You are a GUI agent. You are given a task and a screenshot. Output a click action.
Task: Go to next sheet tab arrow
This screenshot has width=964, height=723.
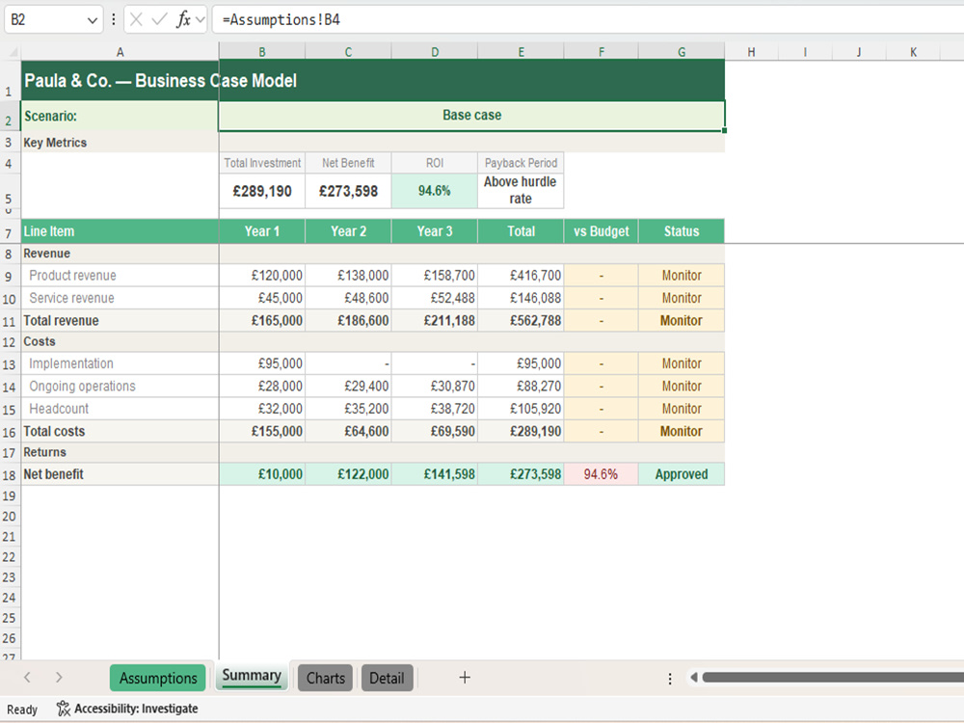coord(59,678)
